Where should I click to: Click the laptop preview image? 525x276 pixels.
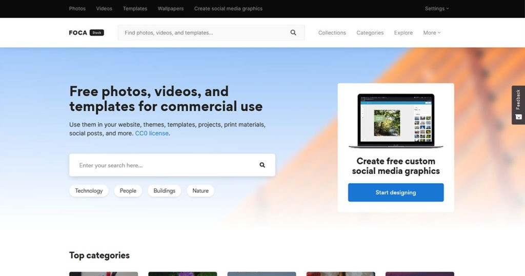coord(396,121)
